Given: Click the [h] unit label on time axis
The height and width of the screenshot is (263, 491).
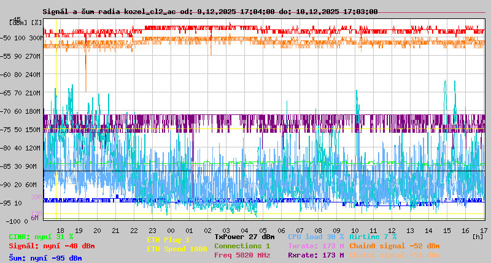Looking at the screenshot, I should 477,236.
